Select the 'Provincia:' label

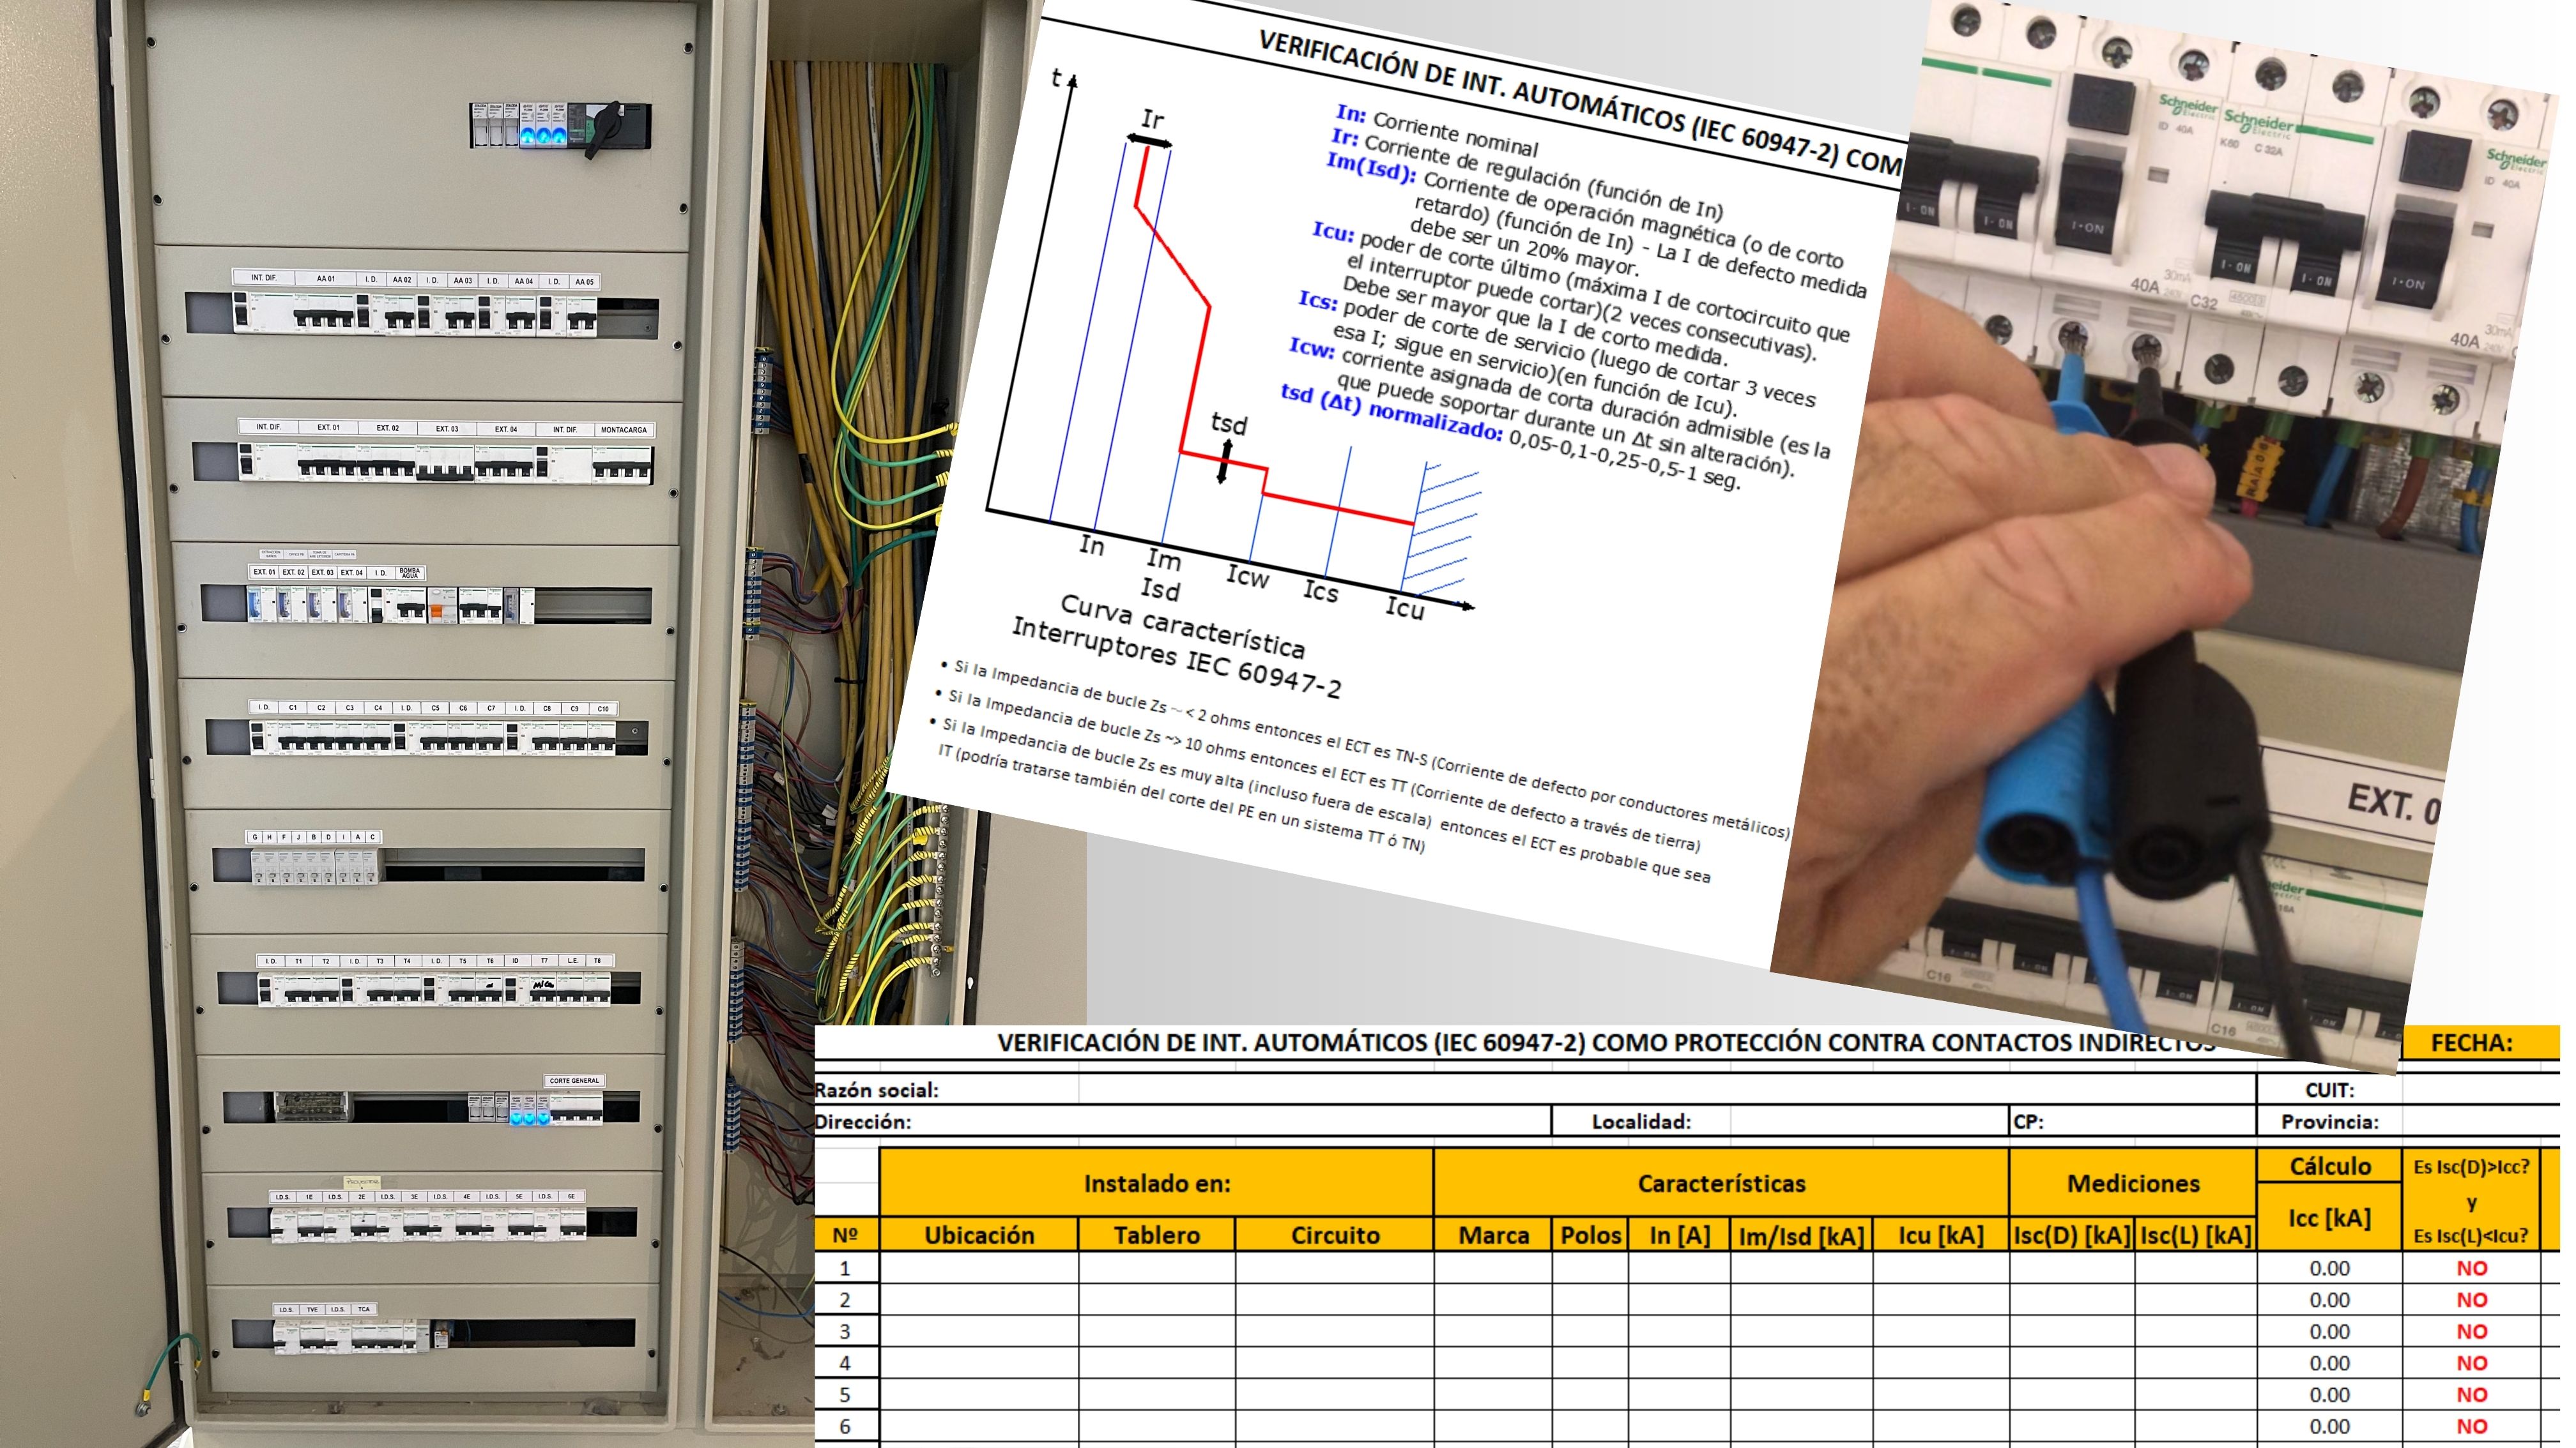[x=2329, y=1122]
